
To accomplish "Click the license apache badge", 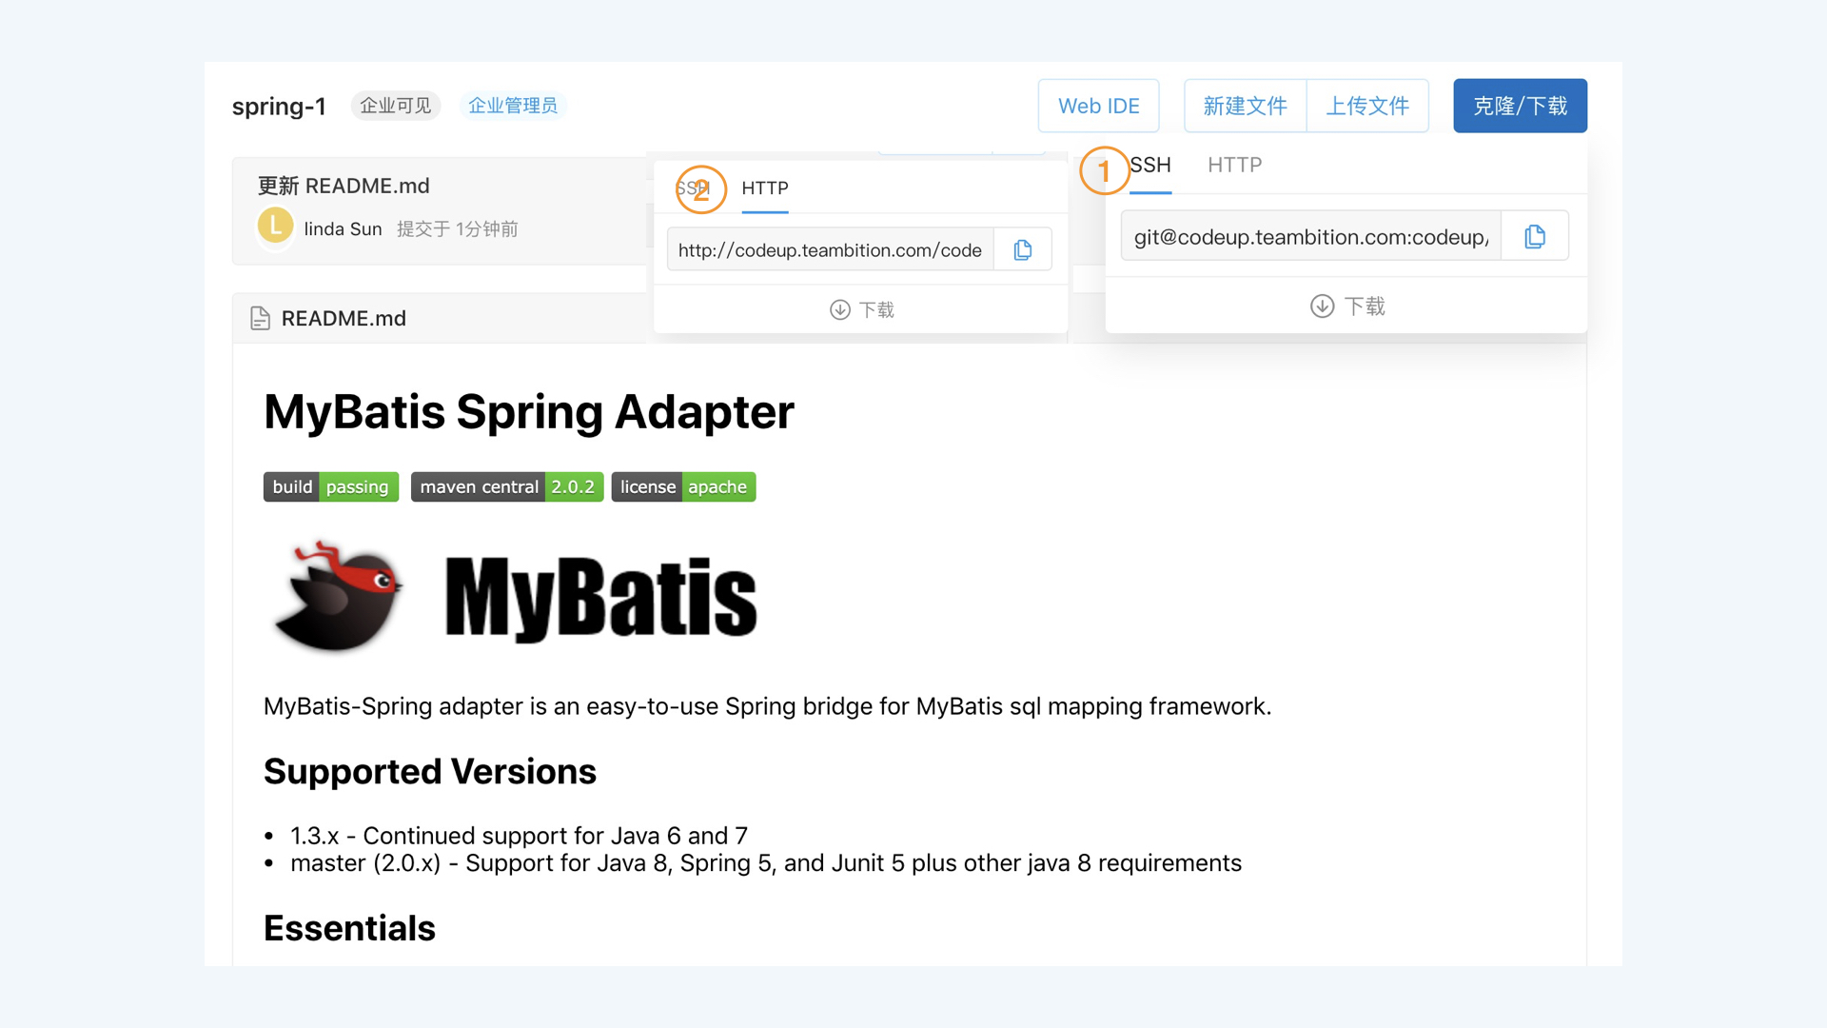I will tap(683, 486).
